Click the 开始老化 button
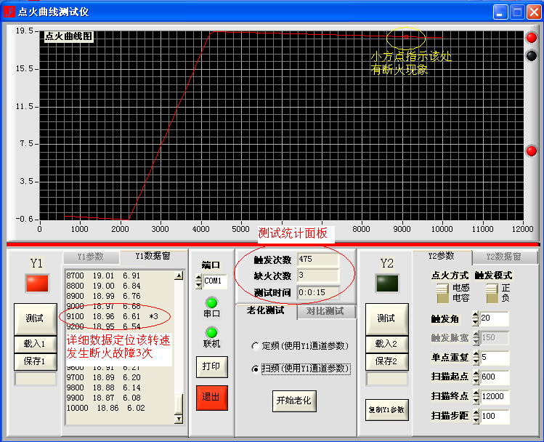Screen dimensions: 544x442 [x=294, y=401]
